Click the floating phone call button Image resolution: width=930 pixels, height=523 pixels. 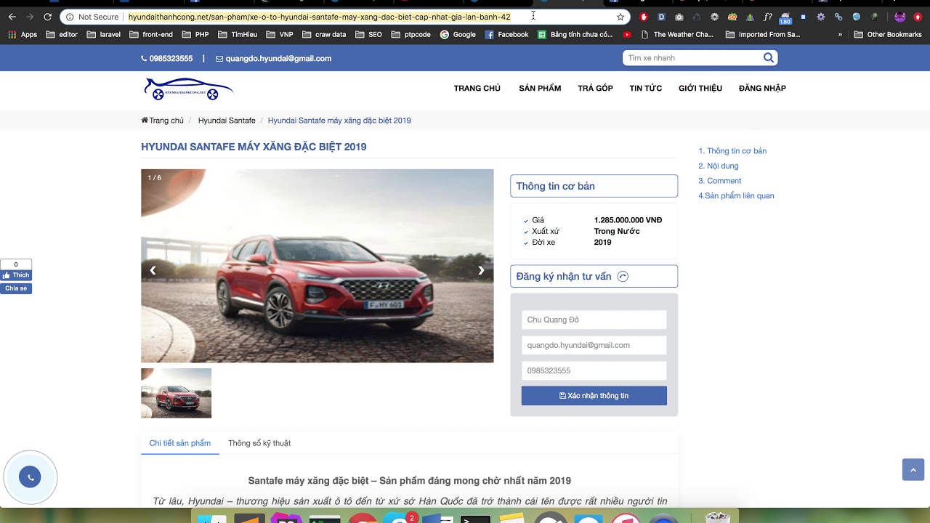(30, 477)
